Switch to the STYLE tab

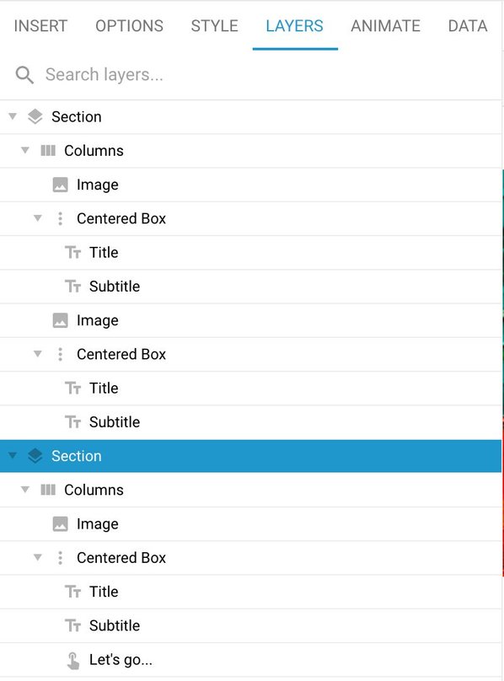[x=215, y=26]
